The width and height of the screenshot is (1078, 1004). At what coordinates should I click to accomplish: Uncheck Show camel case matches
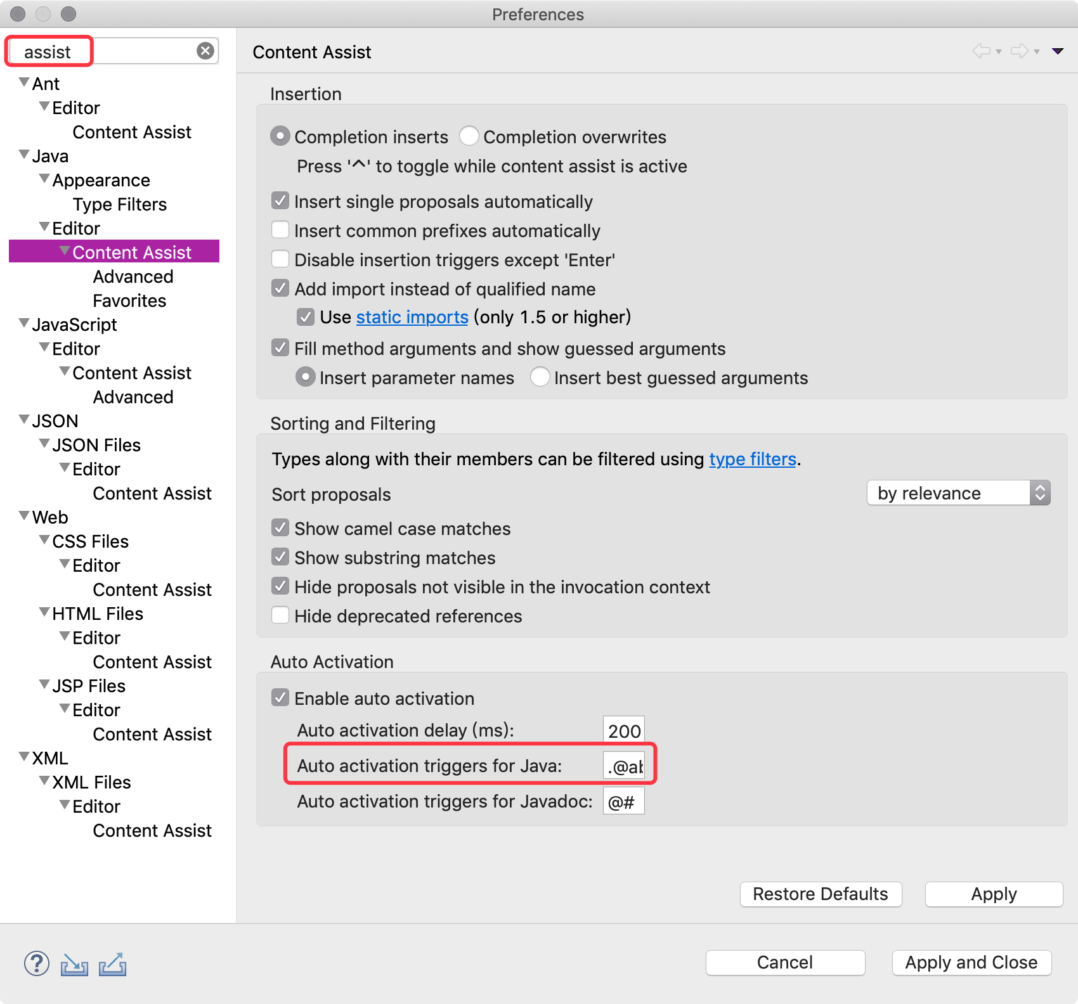[x=280, y=527]
